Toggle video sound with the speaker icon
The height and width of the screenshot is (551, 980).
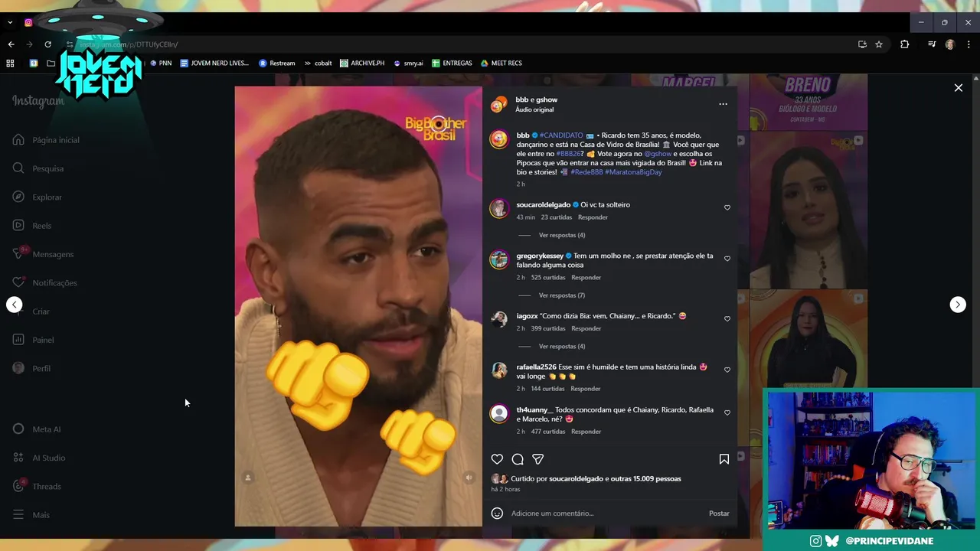pyautogui.click(x=469, y=478)
